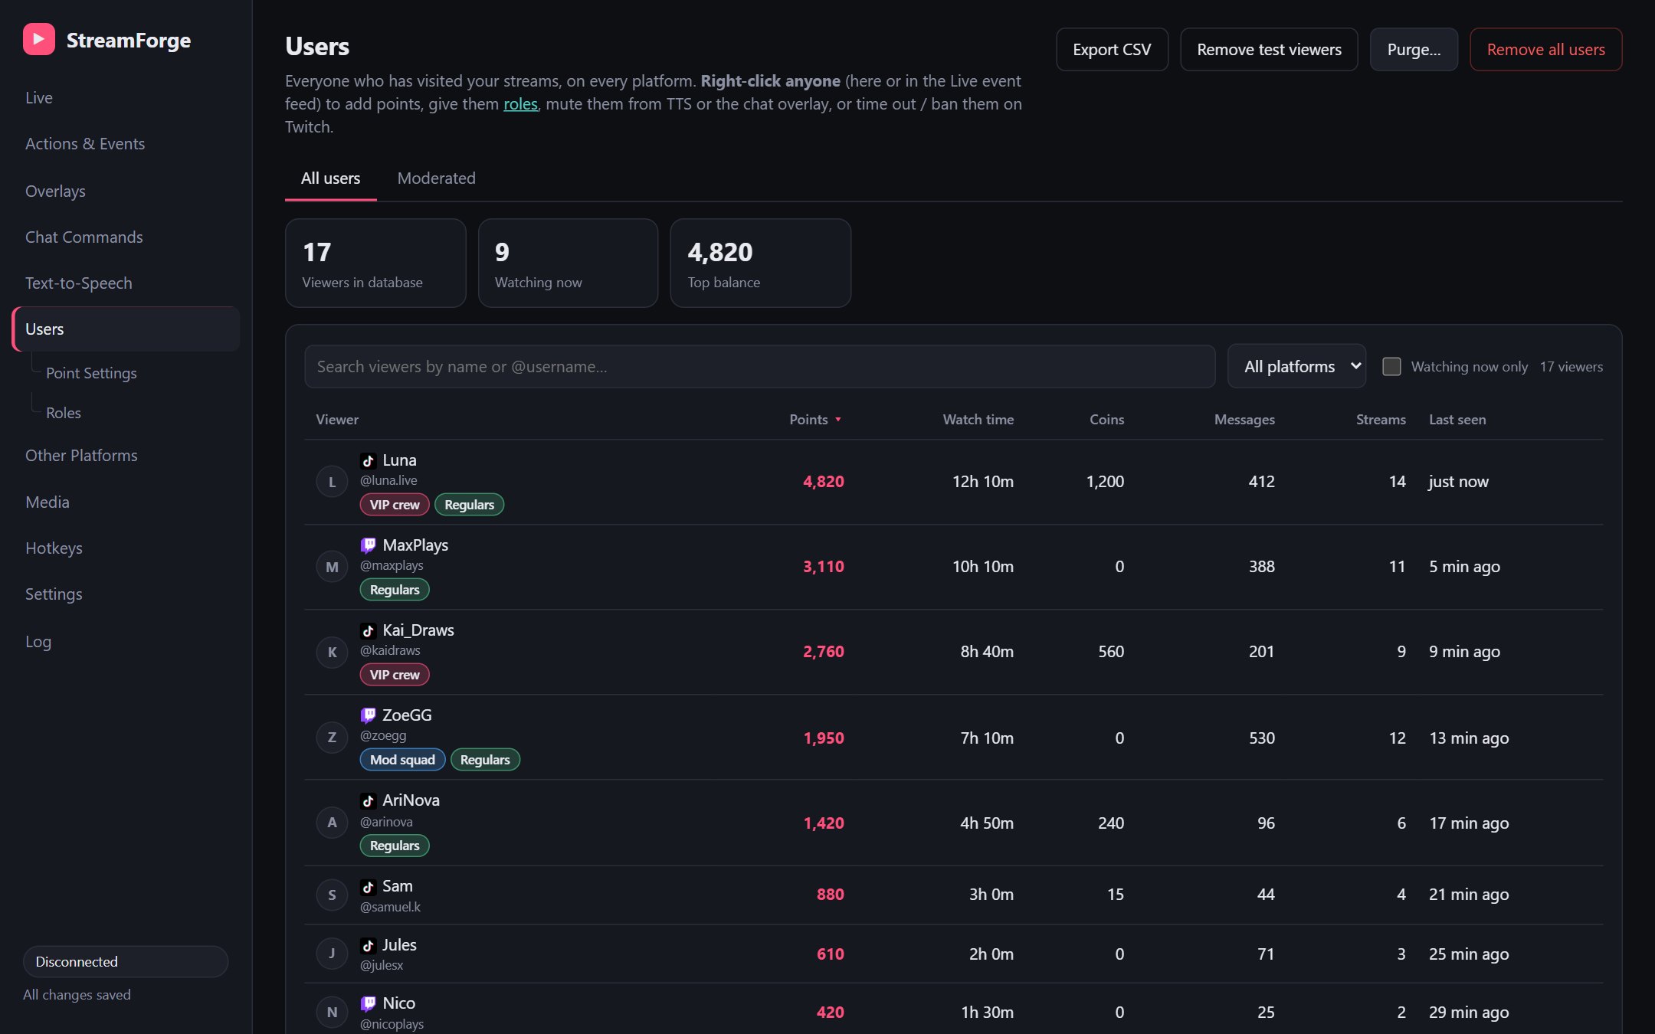1655x1034 pixels.
Task: Click the Watch time column header
Action: [978, 419]
